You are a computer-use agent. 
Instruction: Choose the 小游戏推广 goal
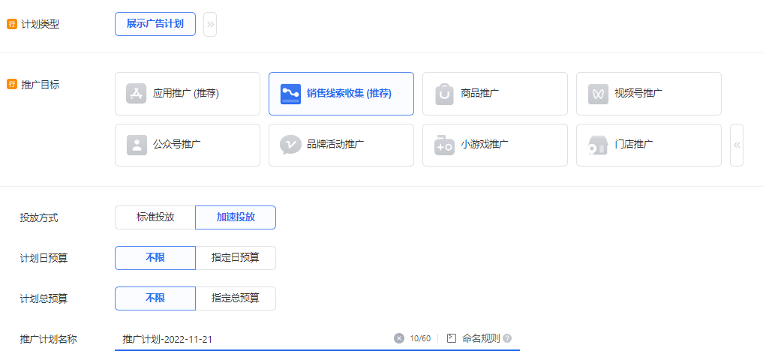495,145
